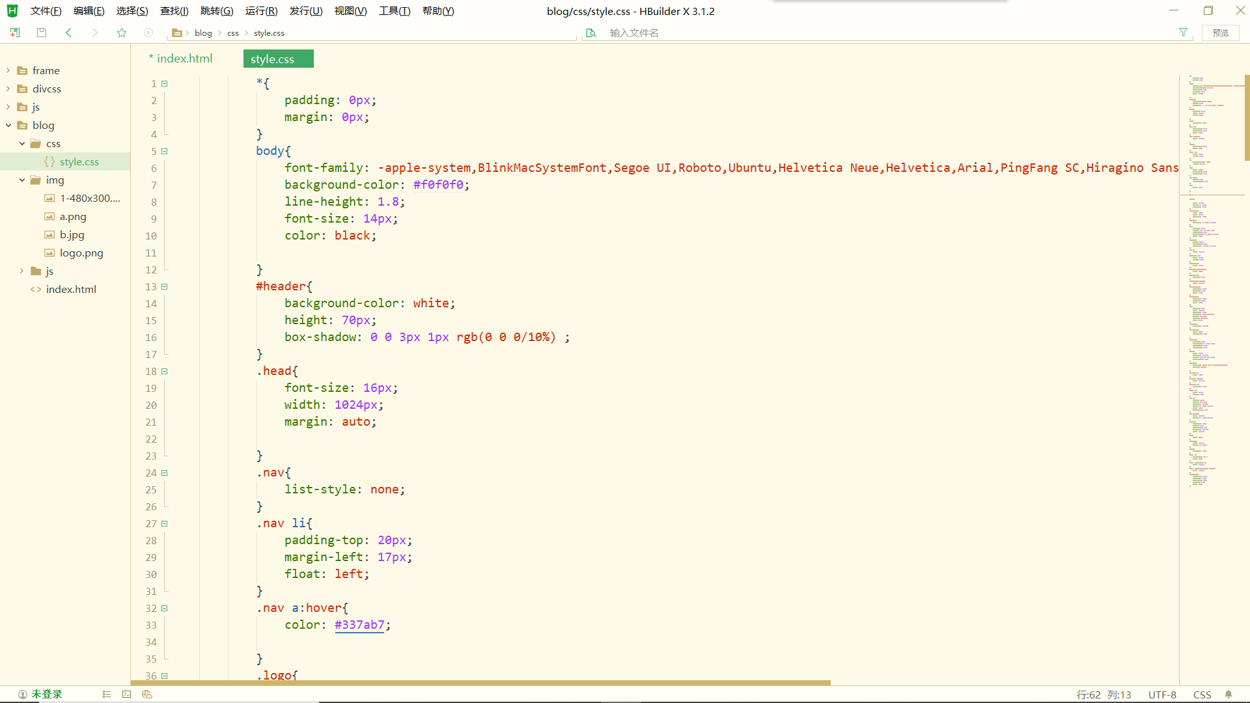Open the 文件(F) menu

tap(46, 11)
